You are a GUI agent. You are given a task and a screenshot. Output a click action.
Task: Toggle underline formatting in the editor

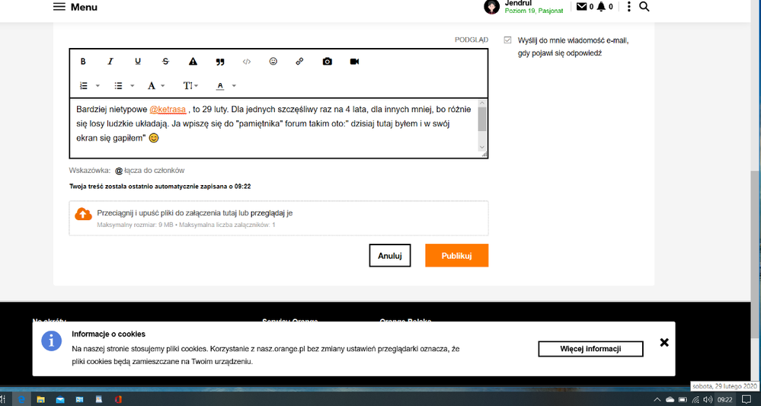coord(138,62)
